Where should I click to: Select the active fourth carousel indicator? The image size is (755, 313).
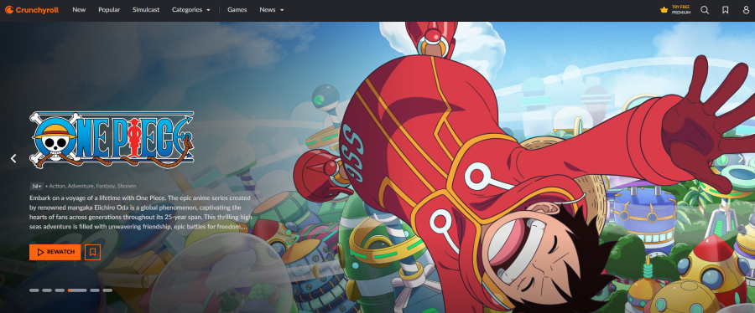point(77,290)
